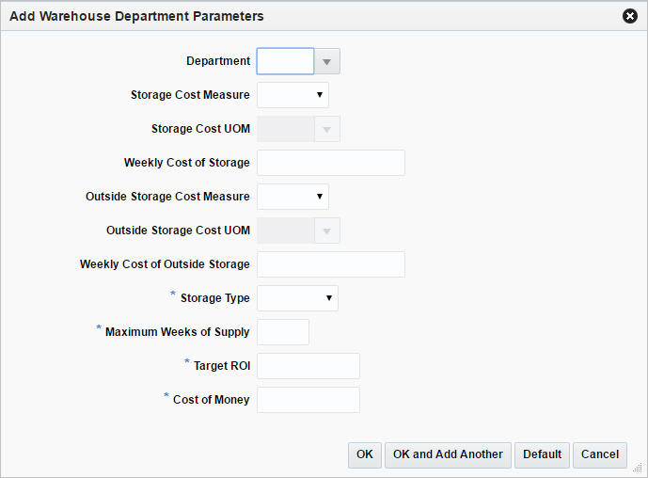Expand the Outside Storage Cost Measure dropdown
This screenshot has width=648, height=478.
[292, 197]
